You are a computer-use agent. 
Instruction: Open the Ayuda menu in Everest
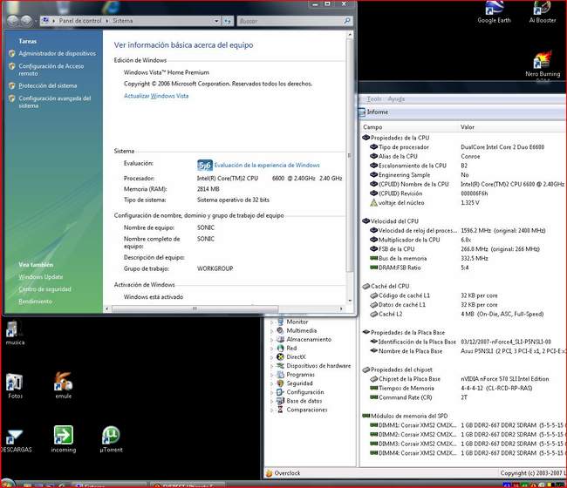[396, 99]
